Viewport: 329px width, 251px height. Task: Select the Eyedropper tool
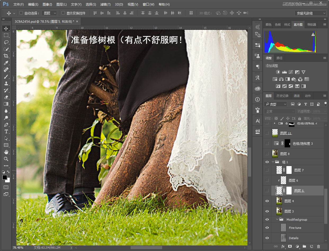(x=6, y=63)
